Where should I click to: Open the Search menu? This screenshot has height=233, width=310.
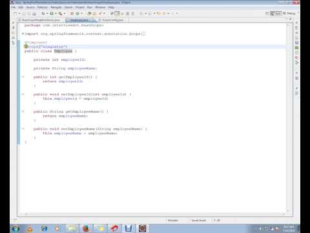pos(68,7)
